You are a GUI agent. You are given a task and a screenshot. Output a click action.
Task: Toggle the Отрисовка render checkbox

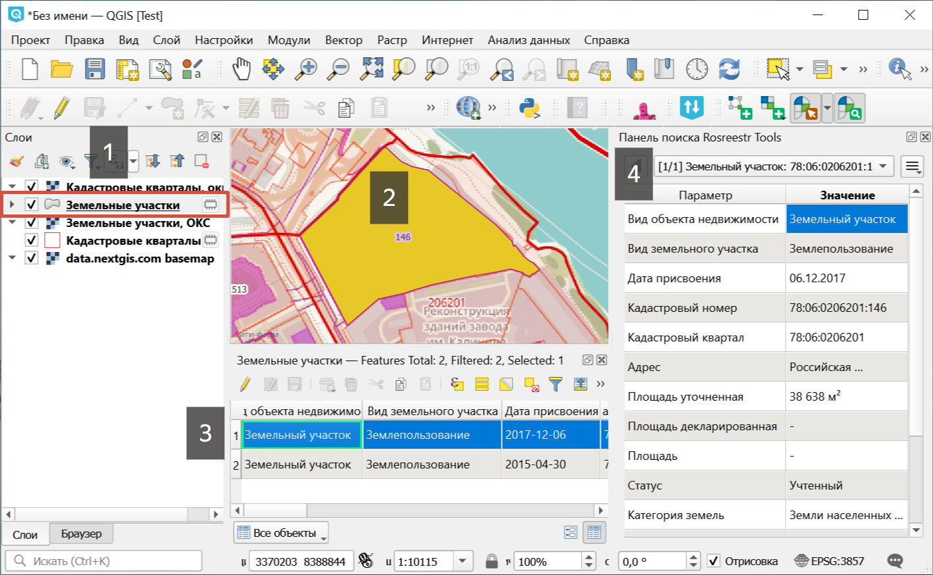click(713, 561)
